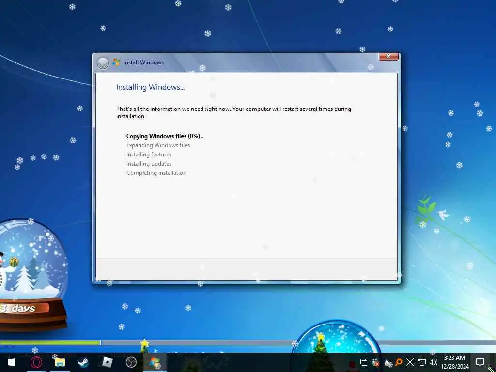Click the round back arrow in installer
This screenshot has height=372, width=496.
click(x=103, y=63)
